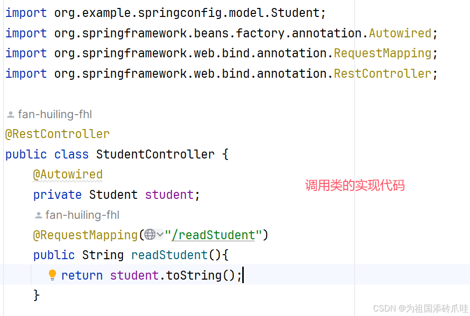Click the @Autowired annotation with warning underline
Screen dimensions: 470x316
(68, 175)
